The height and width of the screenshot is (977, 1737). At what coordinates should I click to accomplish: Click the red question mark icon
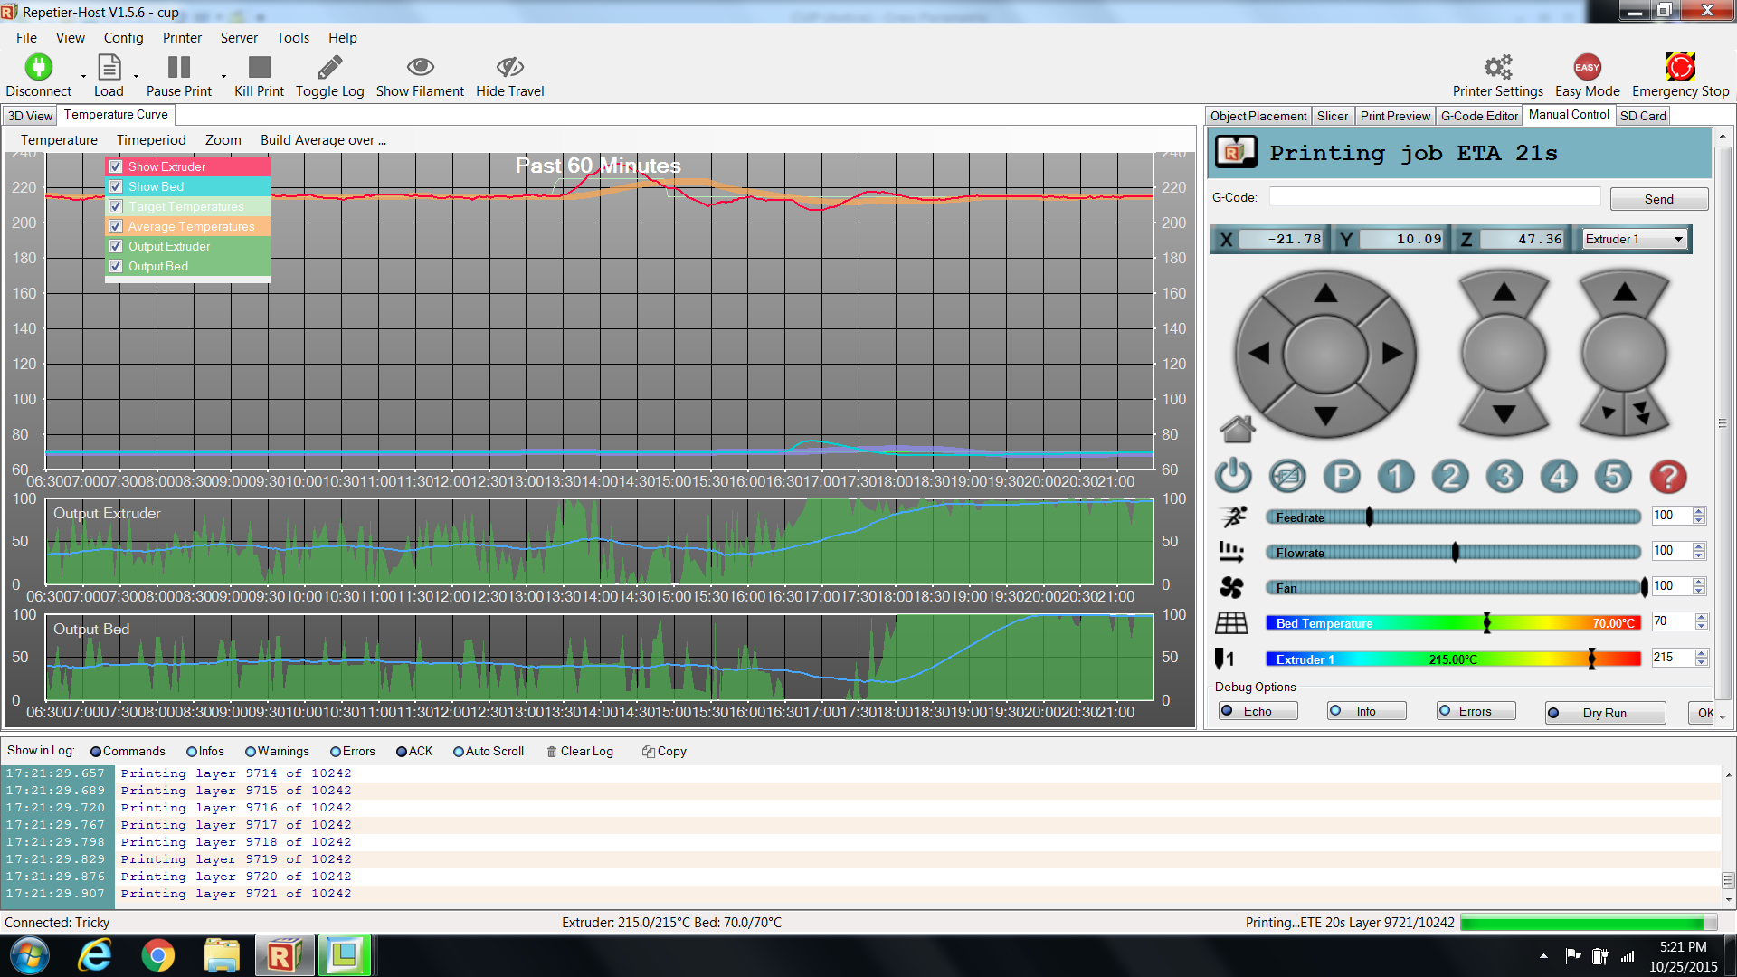[1668, 476]
